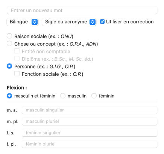
Task: Focus the masculin singulier field
Action: (x=90, y=110)
